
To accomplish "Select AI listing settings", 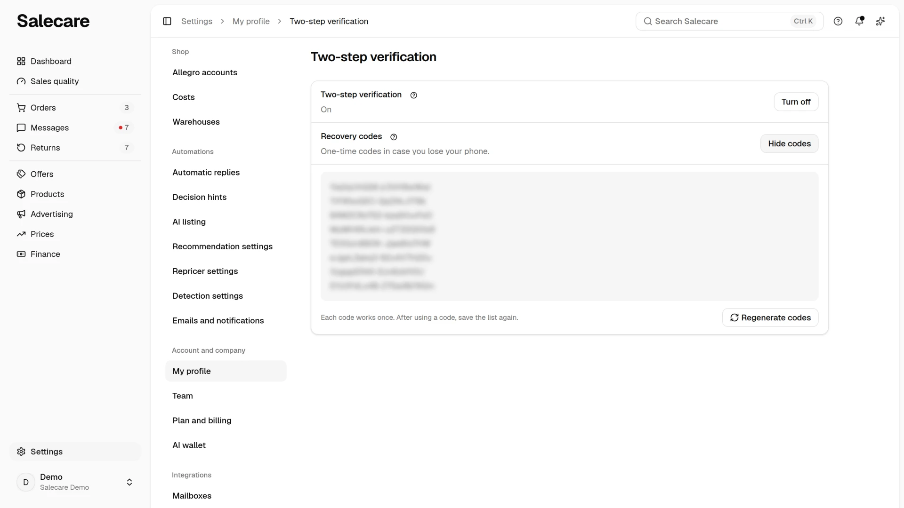I will point(226,222).
